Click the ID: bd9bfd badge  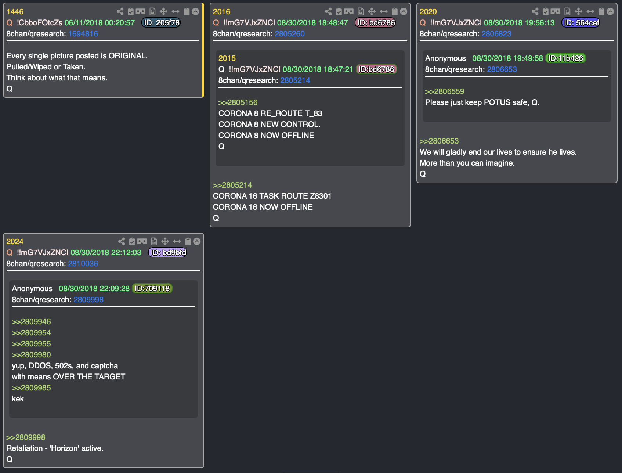pyautogui.click(x=167, y=253)
